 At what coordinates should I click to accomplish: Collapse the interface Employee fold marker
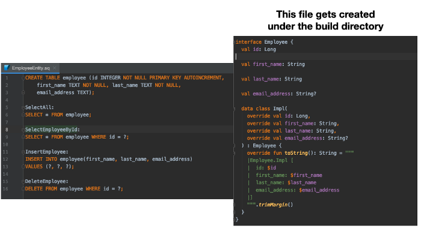coord(235,42)
